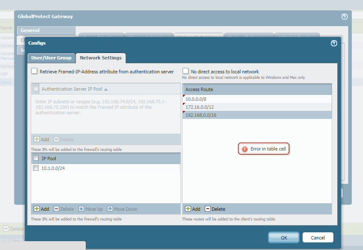The height and width of the screenshot is (250, 363).
Task: Click Delete under the IP Pool table
Action: click(64, 209)
